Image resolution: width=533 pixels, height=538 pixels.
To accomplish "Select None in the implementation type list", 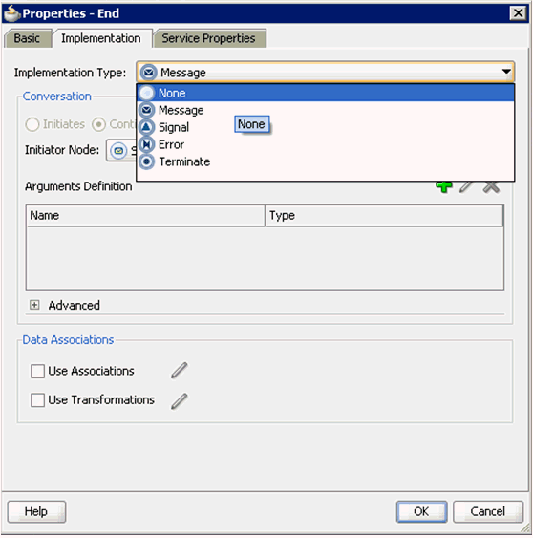I will point(325,93).
